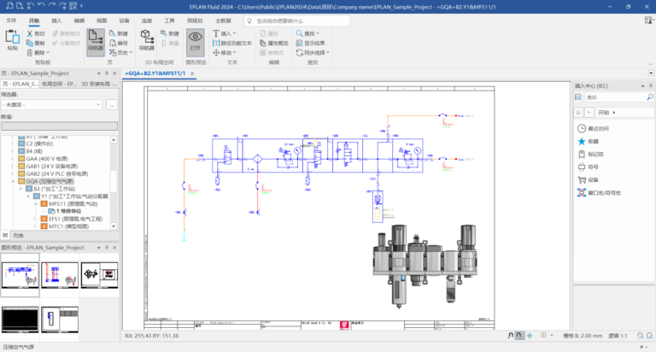
Task: Select tree item GAA (400 V 电源)
Action: (x=47, y=159)
